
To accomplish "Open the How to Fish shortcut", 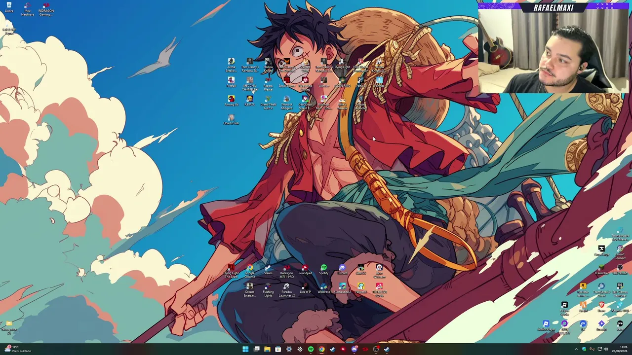I will [x=231, y=120].
